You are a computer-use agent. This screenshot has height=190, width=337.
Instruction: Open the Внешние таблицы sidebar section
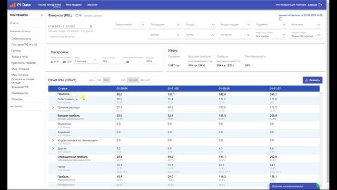point(20,31)
